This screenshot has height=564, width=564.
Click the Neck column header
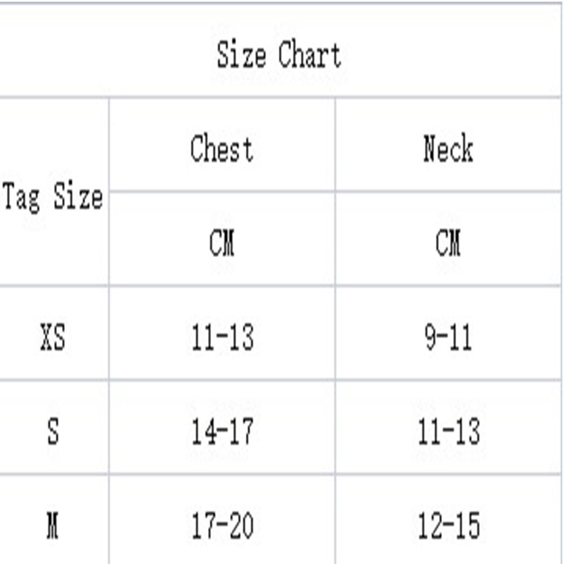tap(448, 149)
